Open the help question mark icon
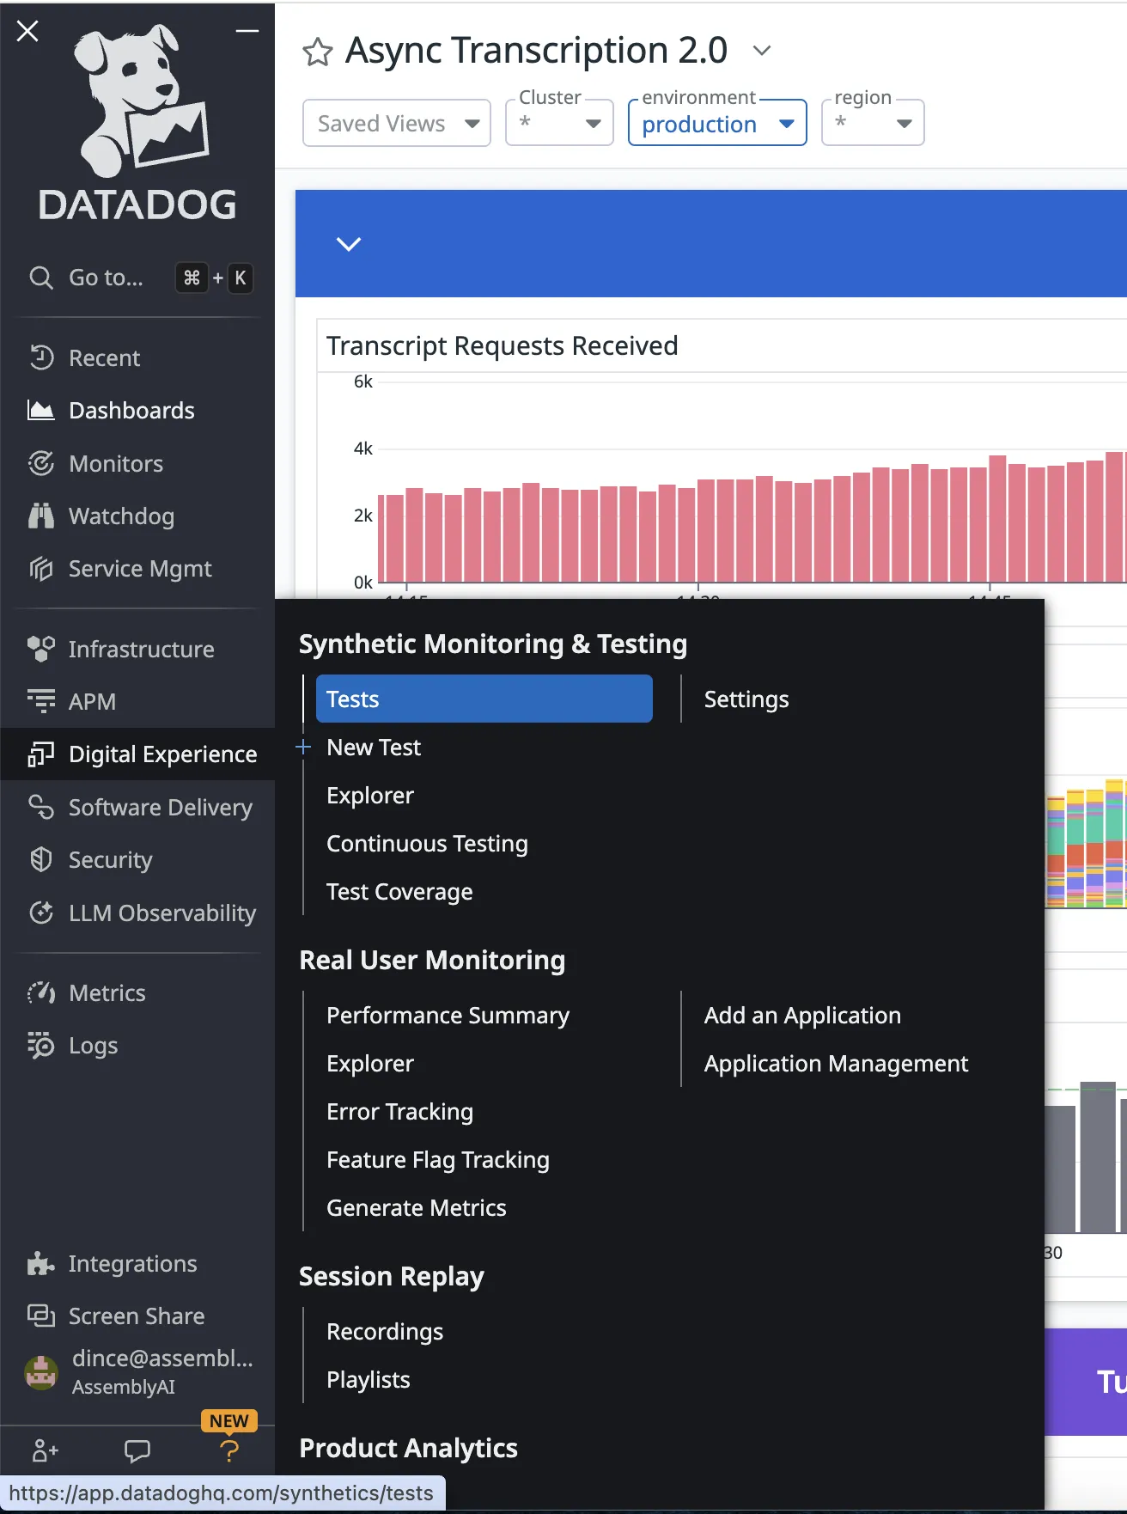Image resolution: width=1127 pixels, height=1514 pixels. tap(228, 1451)
